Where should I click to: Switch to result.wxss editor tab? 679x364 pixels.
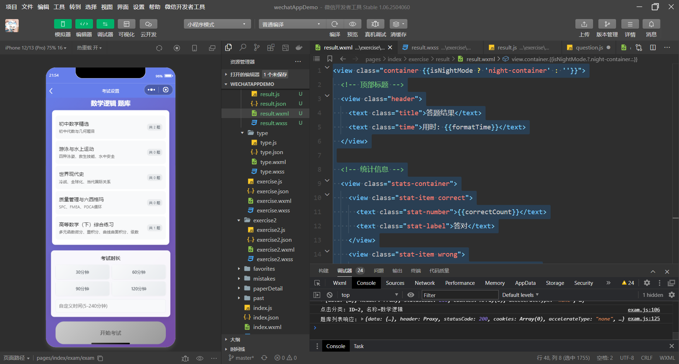(441, 47)
